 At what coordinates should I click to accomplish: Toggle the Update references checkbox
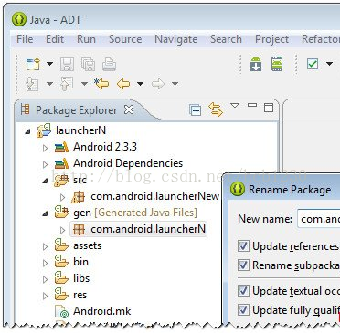[243, 246]
